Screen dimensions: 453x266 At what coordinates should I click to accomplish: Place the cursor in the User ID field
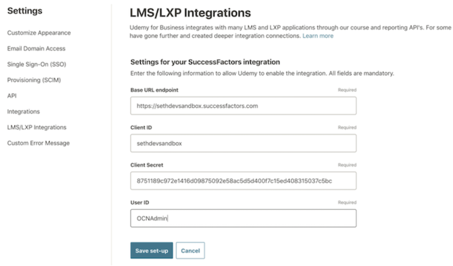(x=243, y=218)
